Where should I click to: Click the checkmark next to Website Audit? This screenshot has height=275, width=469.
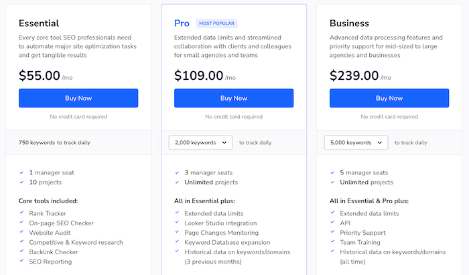pos(22,233)
